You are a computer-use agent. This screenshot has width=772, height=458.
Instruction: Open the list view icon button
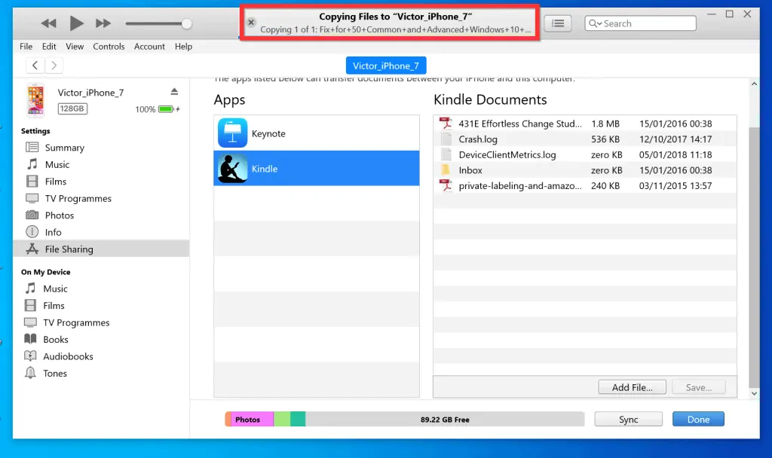click(558, 23)
